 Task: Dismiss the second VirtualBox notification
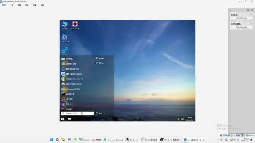click(251, 24)
